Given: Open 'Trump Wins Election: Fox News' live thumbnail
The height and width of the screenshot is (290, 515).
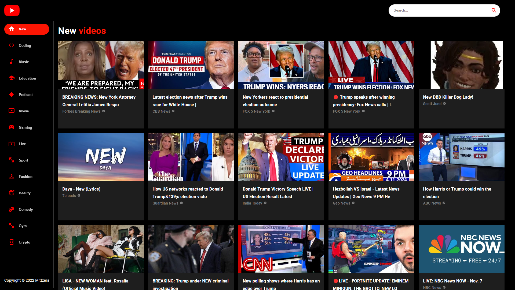Looking at the screenshot, I should click(371, 65).
